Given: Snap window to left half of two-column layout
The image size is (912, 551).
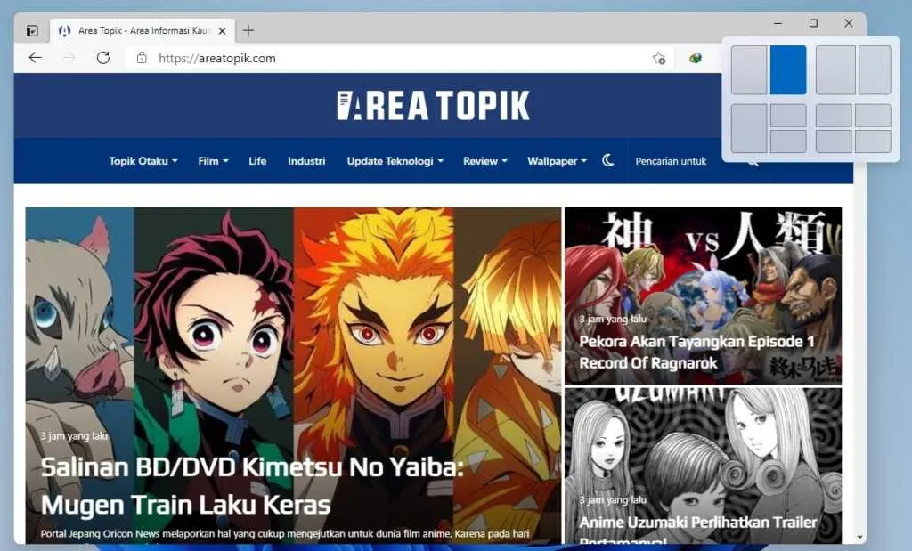Looking at the screenshot, I should click(748, 69).
